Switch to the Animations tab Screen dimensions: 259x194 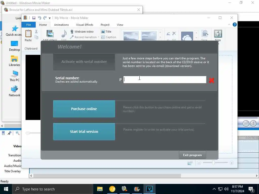point(61,25)
